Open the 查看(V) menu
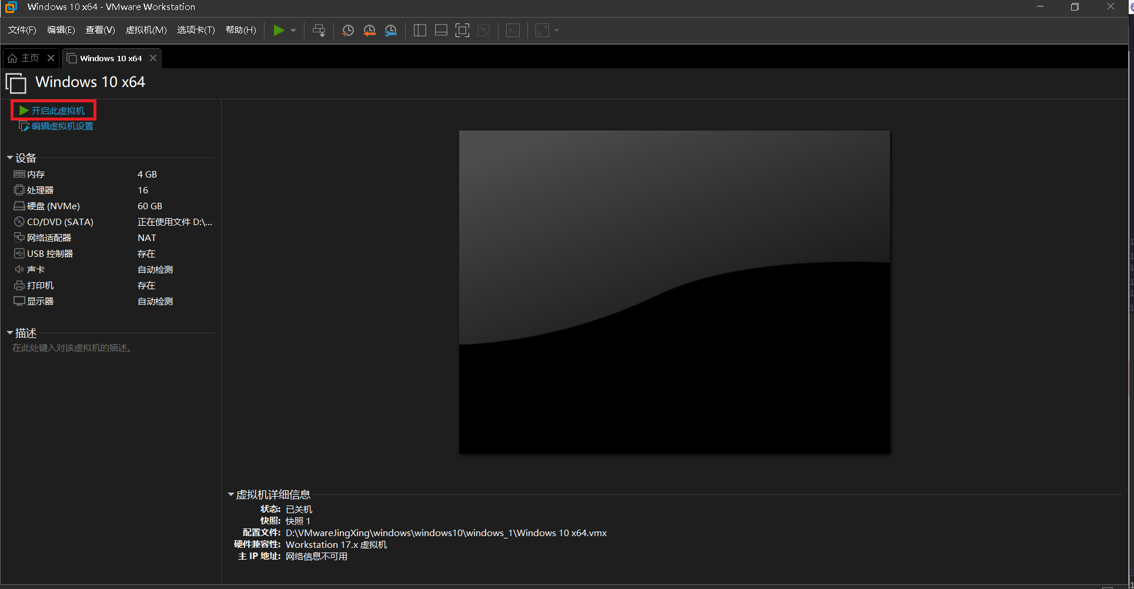 click(100, 30)
